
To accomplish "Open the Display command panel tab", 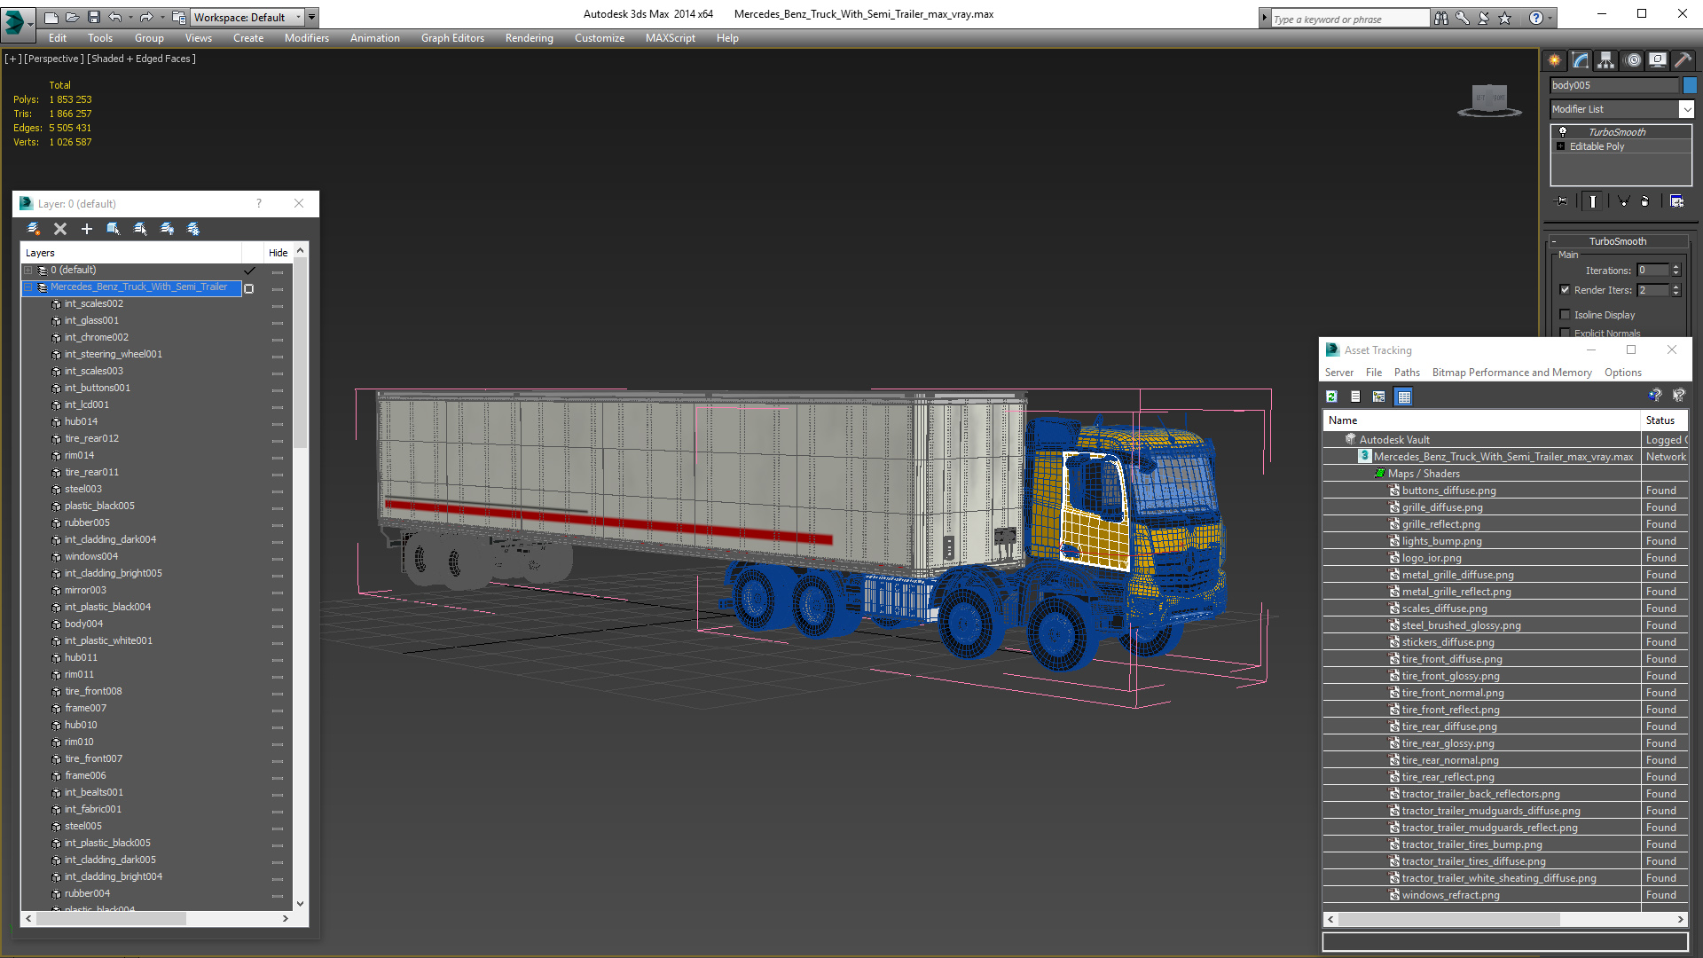I will 1658,60.
